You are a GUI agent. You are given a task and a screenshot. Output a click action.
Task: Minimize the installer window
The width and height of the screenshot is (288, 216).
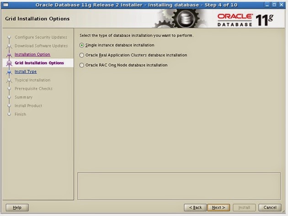pos(267,5)
